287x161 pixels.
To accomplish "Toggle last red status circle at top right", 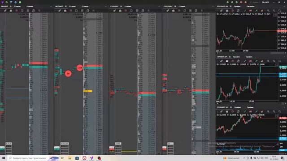I will (245, 2).
